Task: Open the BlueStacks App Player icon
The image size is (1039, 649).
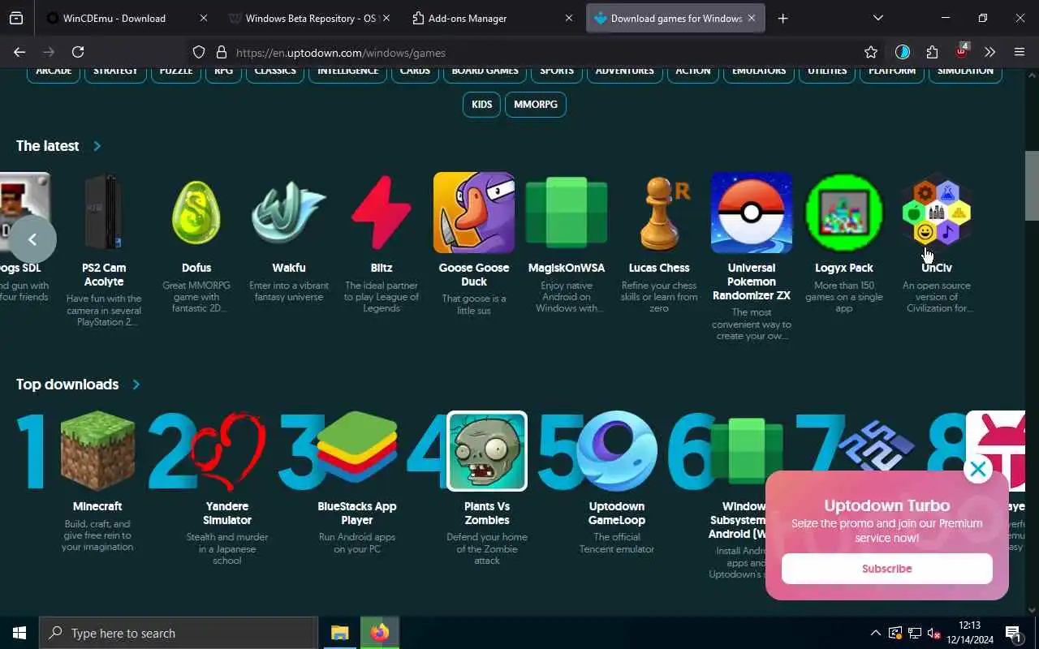Action: [x=357, y=451]
